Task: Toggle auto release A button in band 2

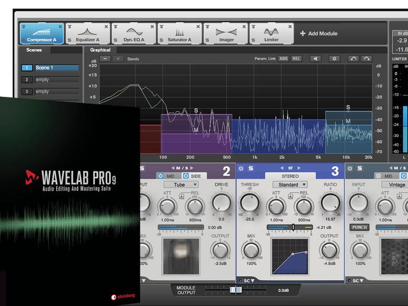Action: [181, 196]
